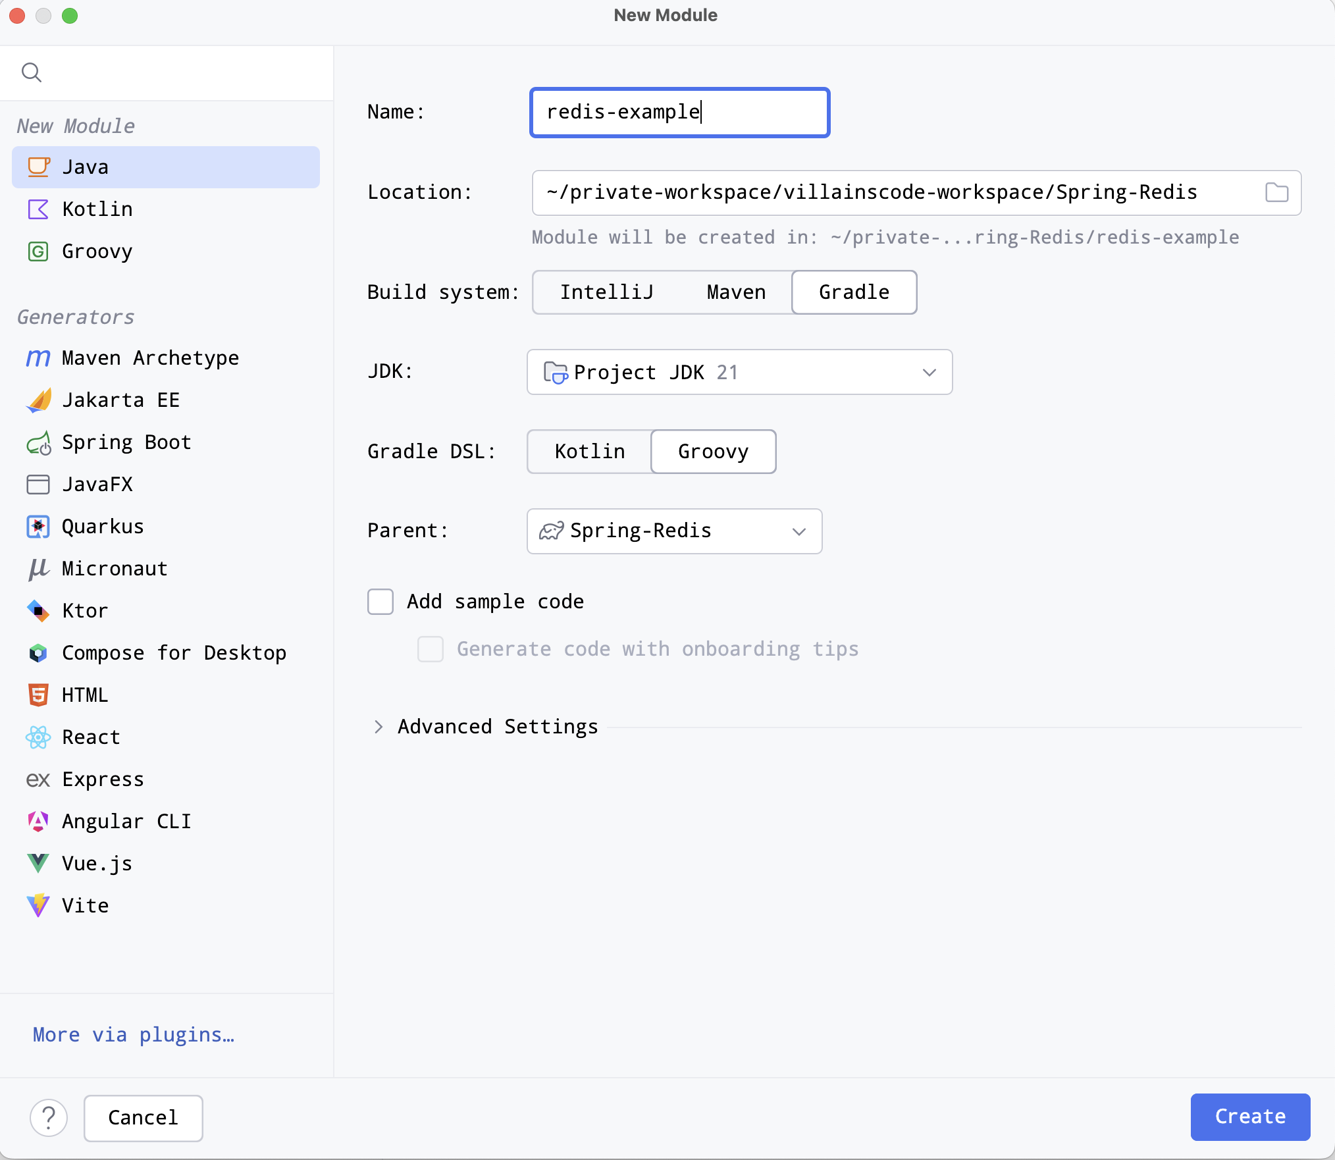Screen dimensions: 1335x1160
Task: Select Java module type icon
Action: click(39, 167)
